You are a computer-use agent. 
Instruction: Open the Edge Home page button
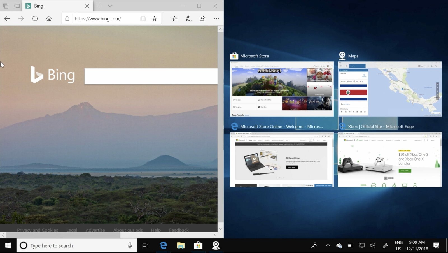tap(49, 18)
